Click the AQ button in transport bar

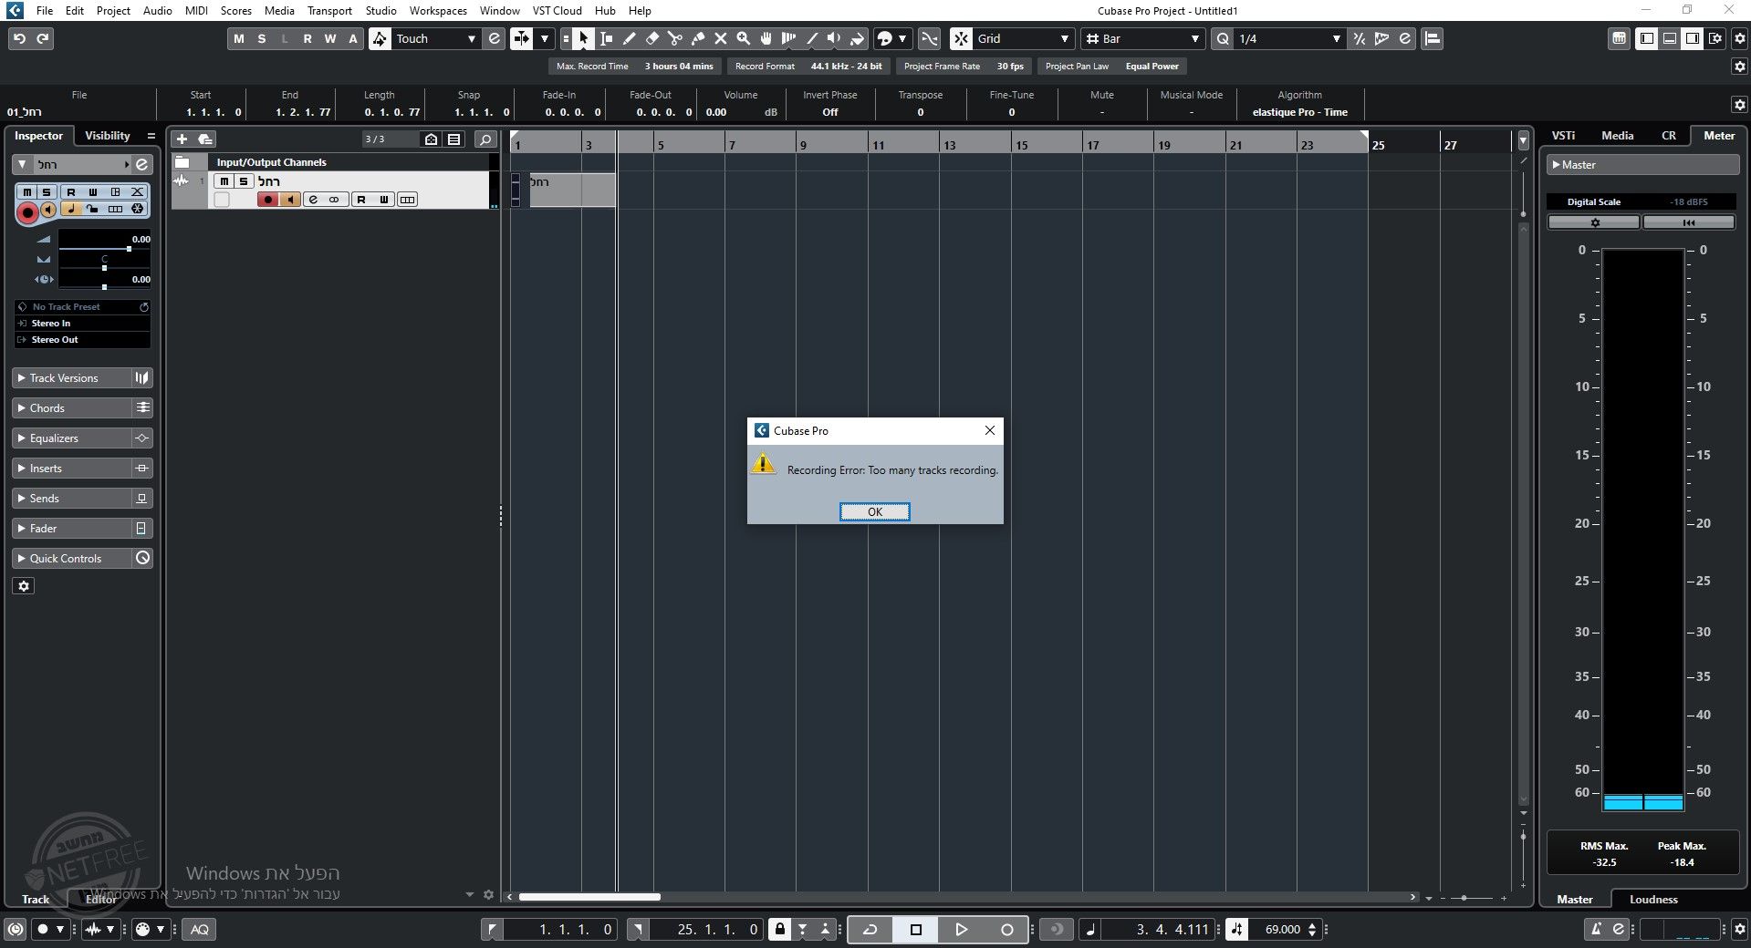pyautogui.click(x=200, y=929)
